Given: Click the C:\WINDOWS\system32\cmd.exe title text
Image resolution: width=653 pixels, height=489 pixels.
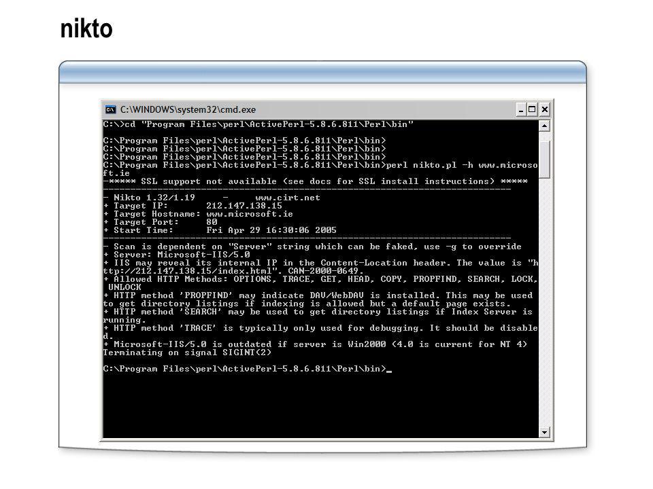Looking at the screenshot, I should pos(188,110).
